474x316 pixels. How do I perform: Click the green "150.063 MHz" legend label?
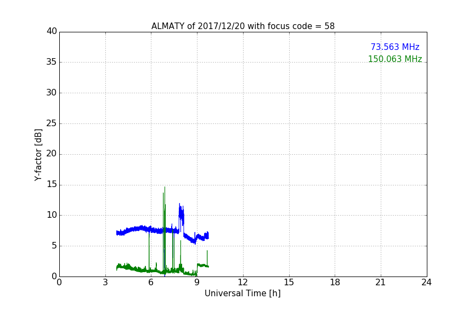pos(395,59)
